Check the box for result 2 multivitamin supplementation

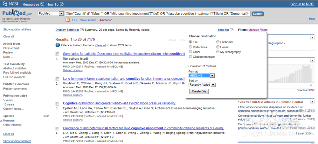click(57, 79)
